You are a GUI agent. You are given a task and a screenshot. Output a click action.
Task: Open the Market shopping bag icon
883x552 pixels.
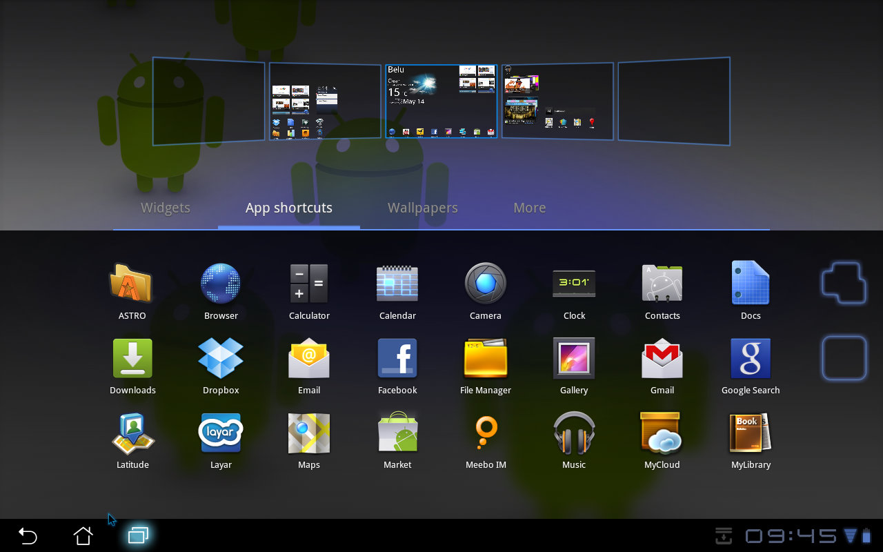pyautogui.click(x=397, y=433)
